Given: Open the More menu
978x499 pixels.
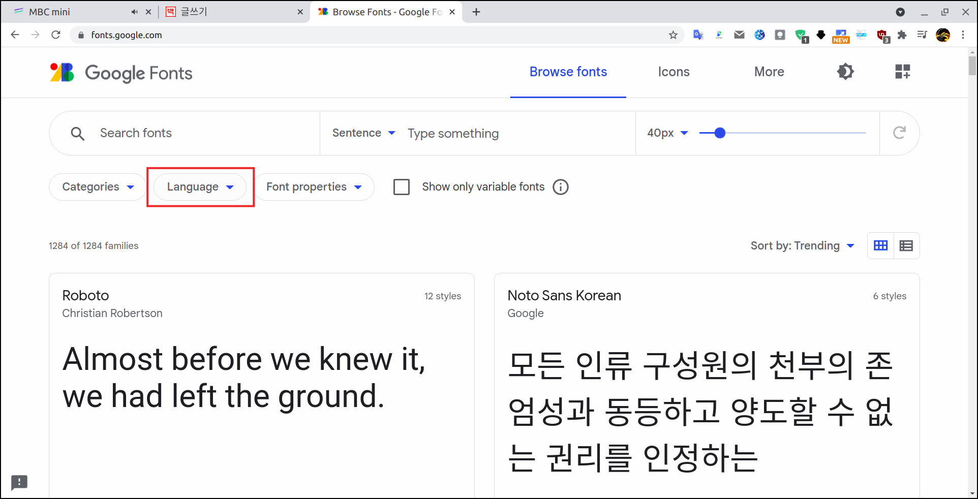Looking at the screenshot, I should tap(769, 72).
